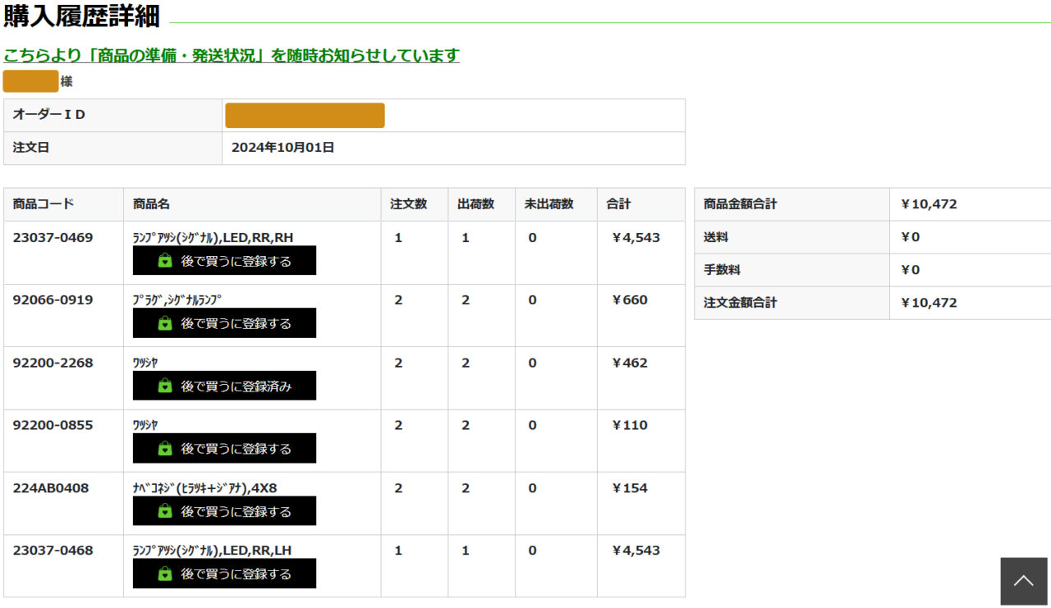Click the 購入履歴詳細 page heading
The image size is (1051, 608).
[81, 16]
